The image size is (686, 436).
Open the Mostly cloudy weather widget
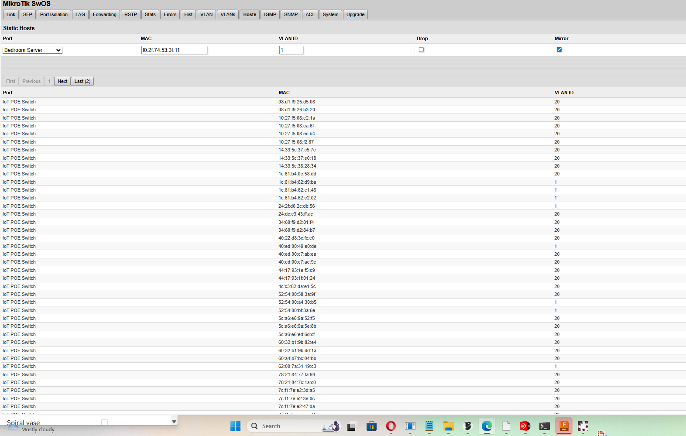(x=31, y=429)
